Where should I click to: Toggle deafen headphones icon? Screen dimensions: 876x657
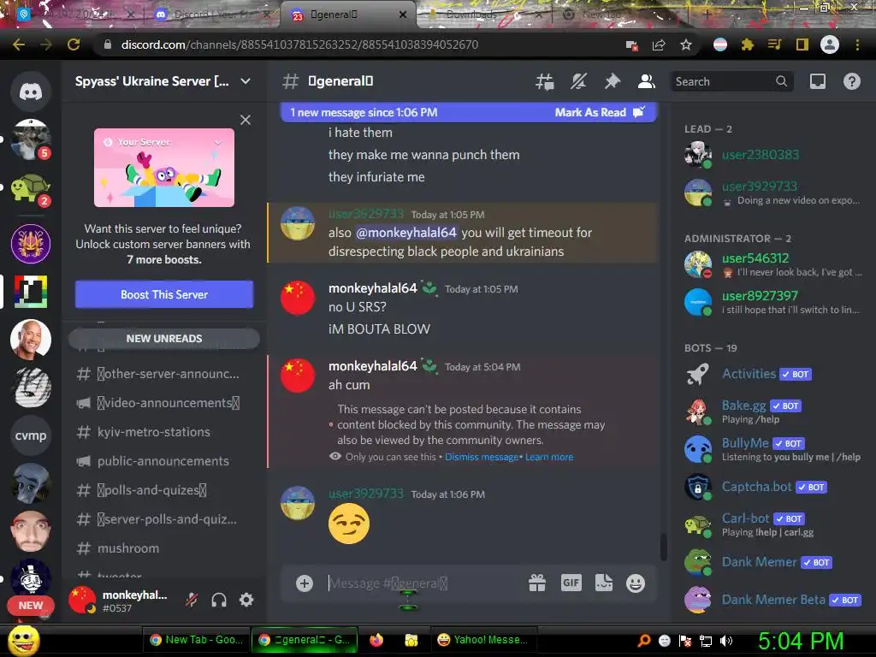pos(219,600)
